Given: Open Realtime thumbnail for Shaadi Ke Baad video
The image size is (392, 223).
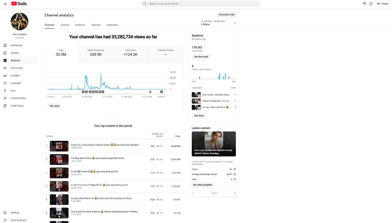Looking at the screenshot, I should pos(196,101).
